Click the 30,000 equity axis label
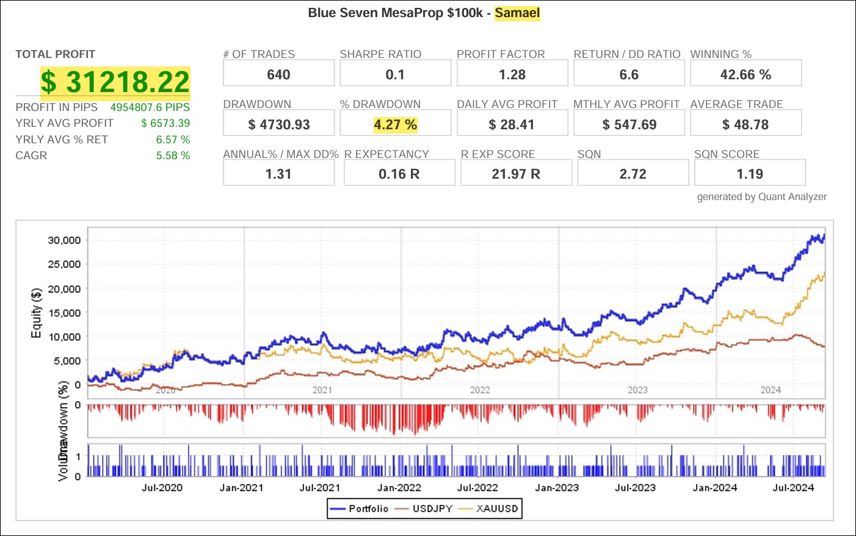Screen dimensions: 856x536 pos(64,240)
